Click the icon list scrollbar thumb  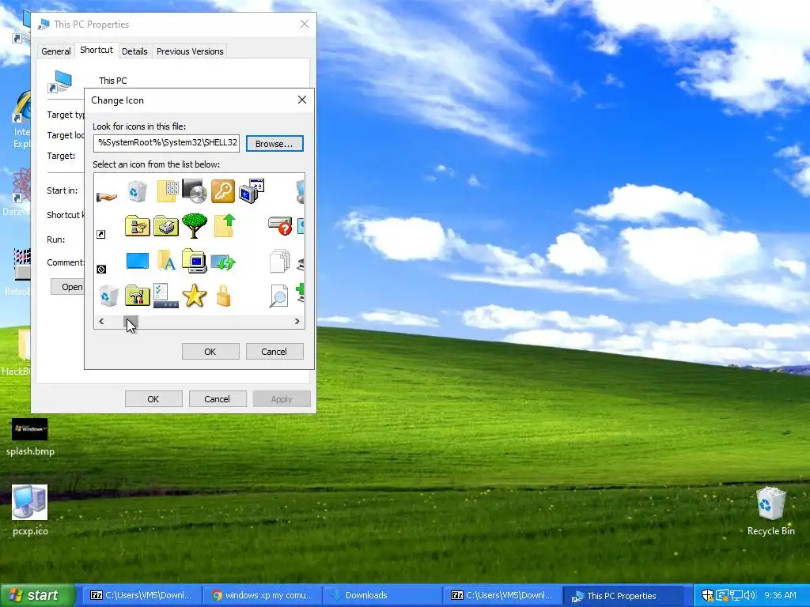[x=131, y=322]
